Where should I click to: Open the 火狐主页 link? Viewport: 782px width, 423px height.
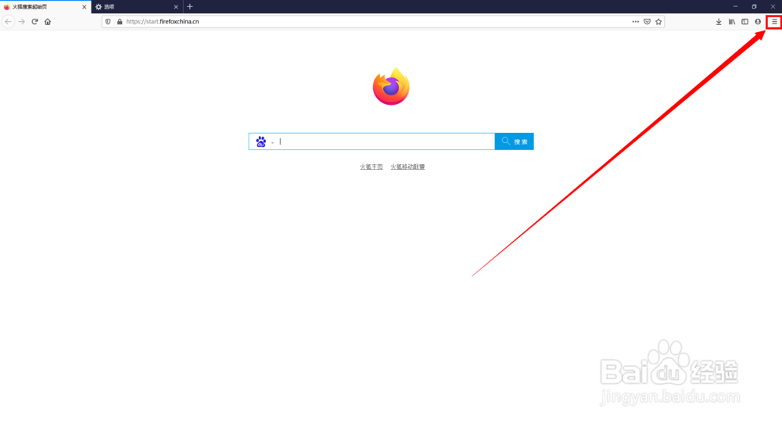coord(371,167)
